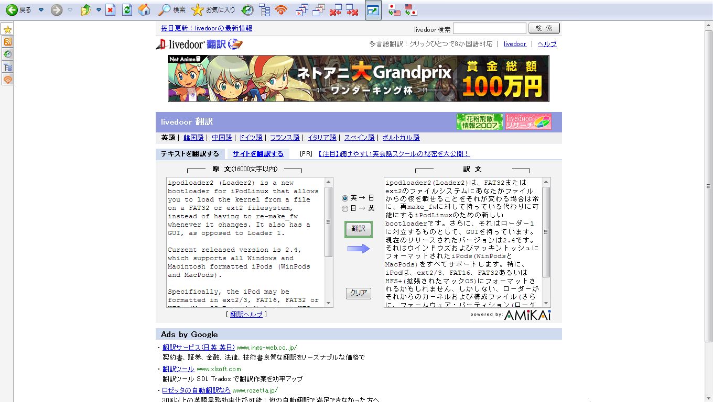Click the 翻訳 translate button

(x=359, y=229)
